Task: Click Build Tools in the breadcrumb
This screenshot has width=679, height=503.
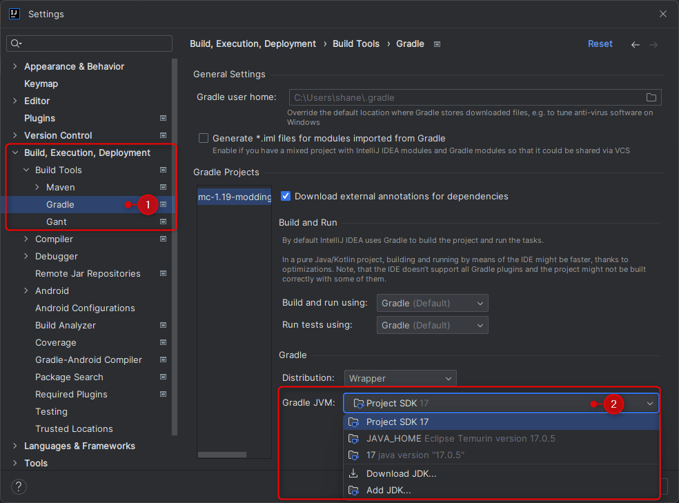Action: click(355, 43)
